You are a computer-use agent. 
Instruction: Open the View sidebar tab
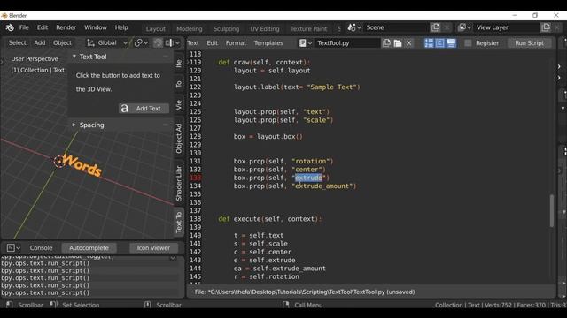(x=179, y=105)
